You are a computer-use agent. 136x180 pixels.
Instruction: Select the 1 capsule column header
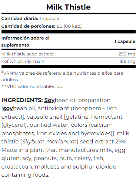coord(125,41)
